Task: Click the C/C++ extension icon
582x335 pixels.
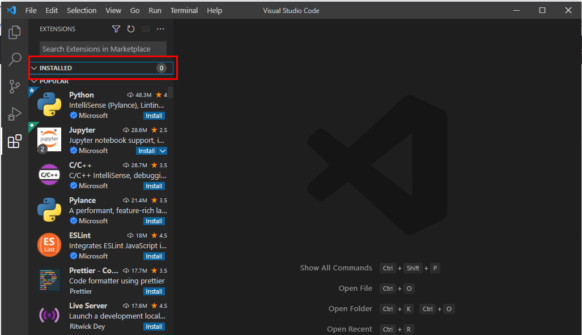Action: [x=49, y=175]
